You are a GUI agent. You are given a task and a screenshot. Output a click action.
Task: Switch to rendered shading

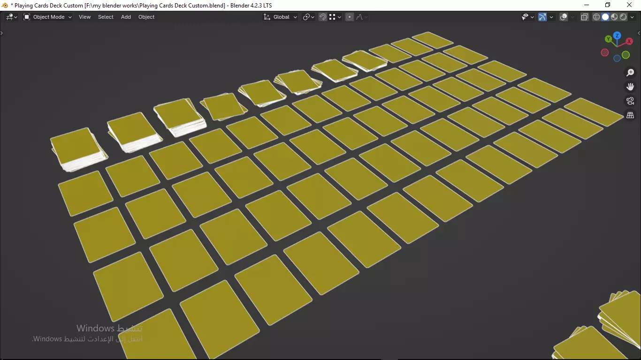click(x=623, y=17)
